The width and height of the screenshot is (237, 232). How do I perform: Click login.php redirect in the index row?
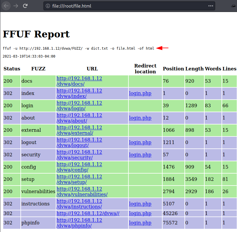[x=140, y=94]
